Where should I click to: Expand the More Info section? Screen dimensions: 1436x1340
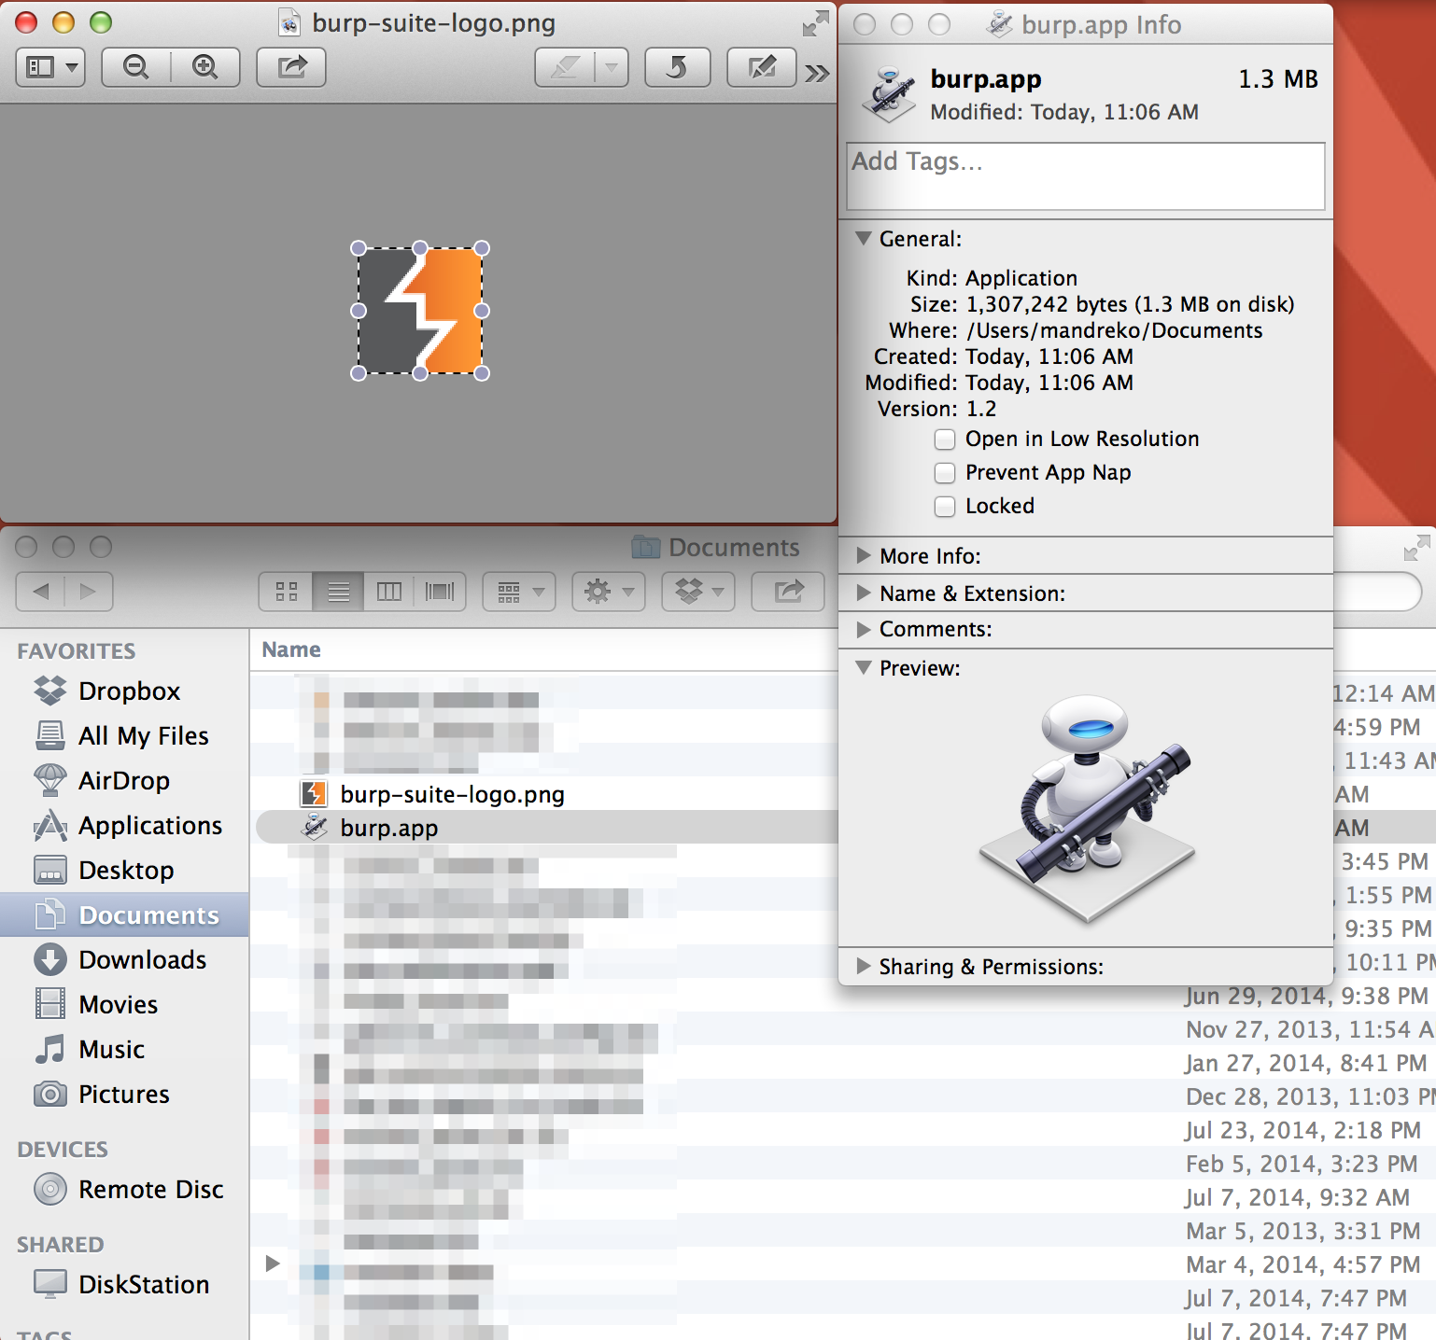[864, 556]
